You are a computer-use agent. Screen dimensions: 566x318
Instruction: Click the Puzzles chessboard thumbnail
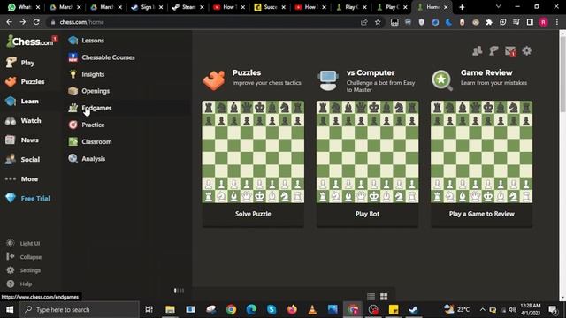(253, 152)
